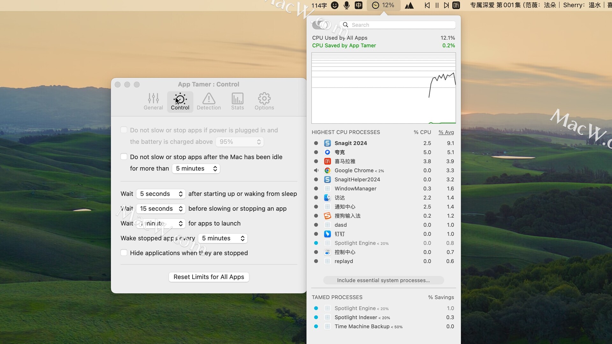Select the replayd process row
Image resolution: width=612 pixels, height=344 pixels.
click(383, 261)
